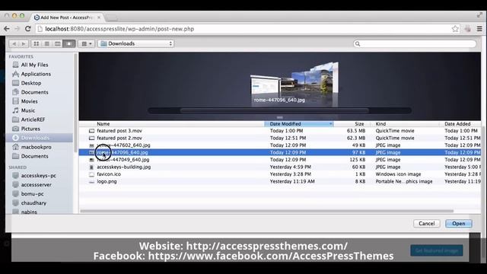Cancel the file open dialog
This screenshot has height=274, width=487.
click(x=426, y=223)
